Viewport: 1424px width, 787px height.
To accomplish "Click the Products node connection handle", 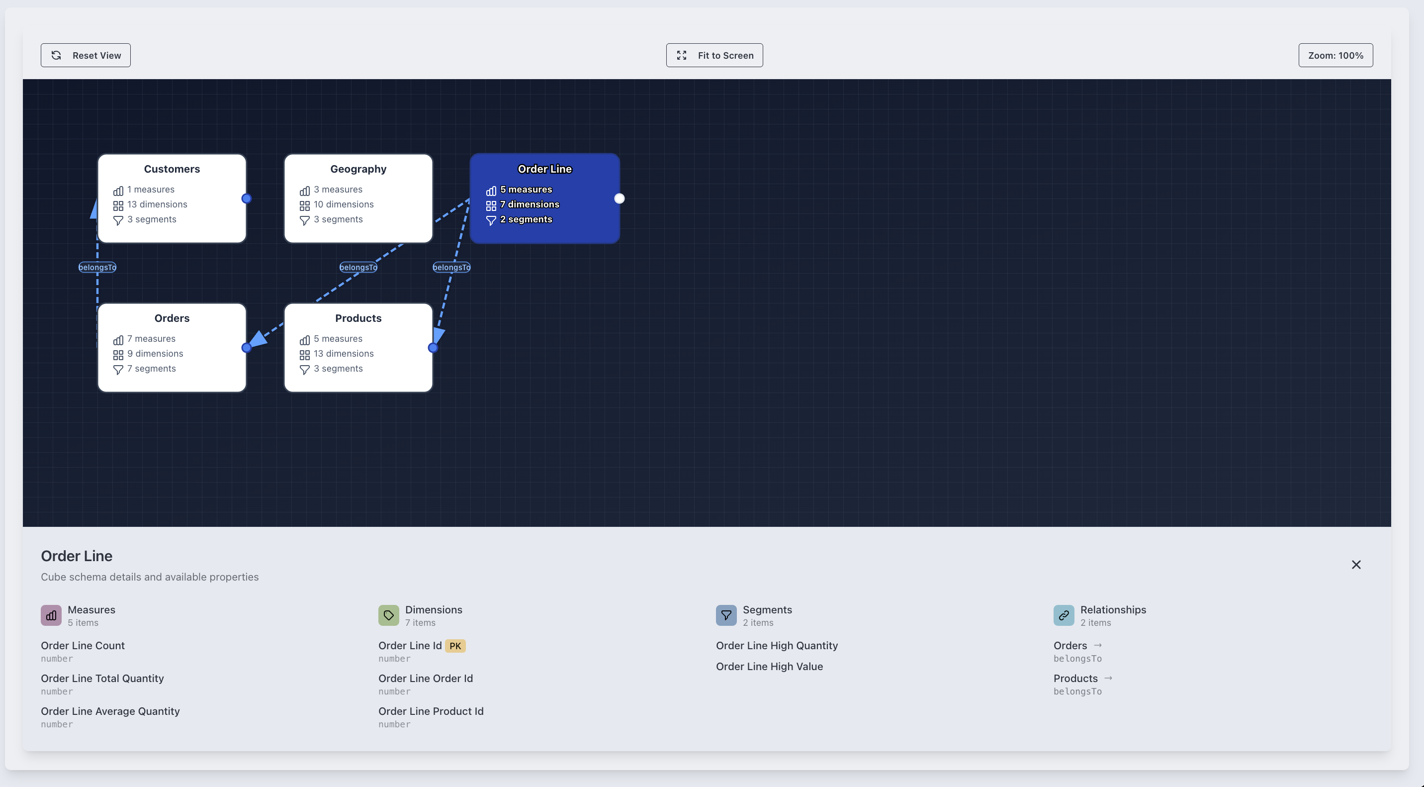I will click(433, 348).
